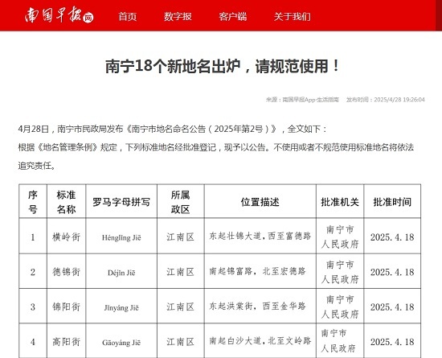Open the 数字报 navigation item
Image resolution: width=442 pixels, height=358 pixels.
coord(178,17)
